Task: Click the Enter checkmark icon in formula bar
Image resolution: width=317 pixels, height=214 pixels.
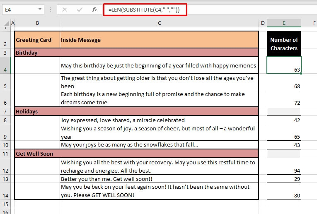Action: (x=80, y=10)
